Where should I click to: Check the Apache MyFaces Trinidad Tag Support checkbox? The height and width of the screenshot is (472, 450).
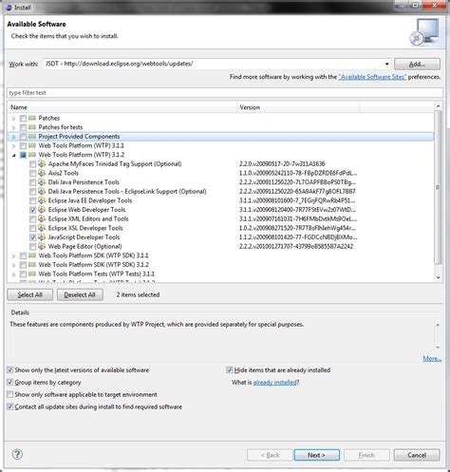[x=32, y=164]
